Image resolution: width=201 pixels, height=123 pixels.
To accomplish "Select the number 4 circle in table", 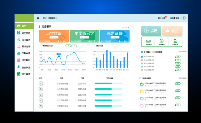I will coord(41,100).
